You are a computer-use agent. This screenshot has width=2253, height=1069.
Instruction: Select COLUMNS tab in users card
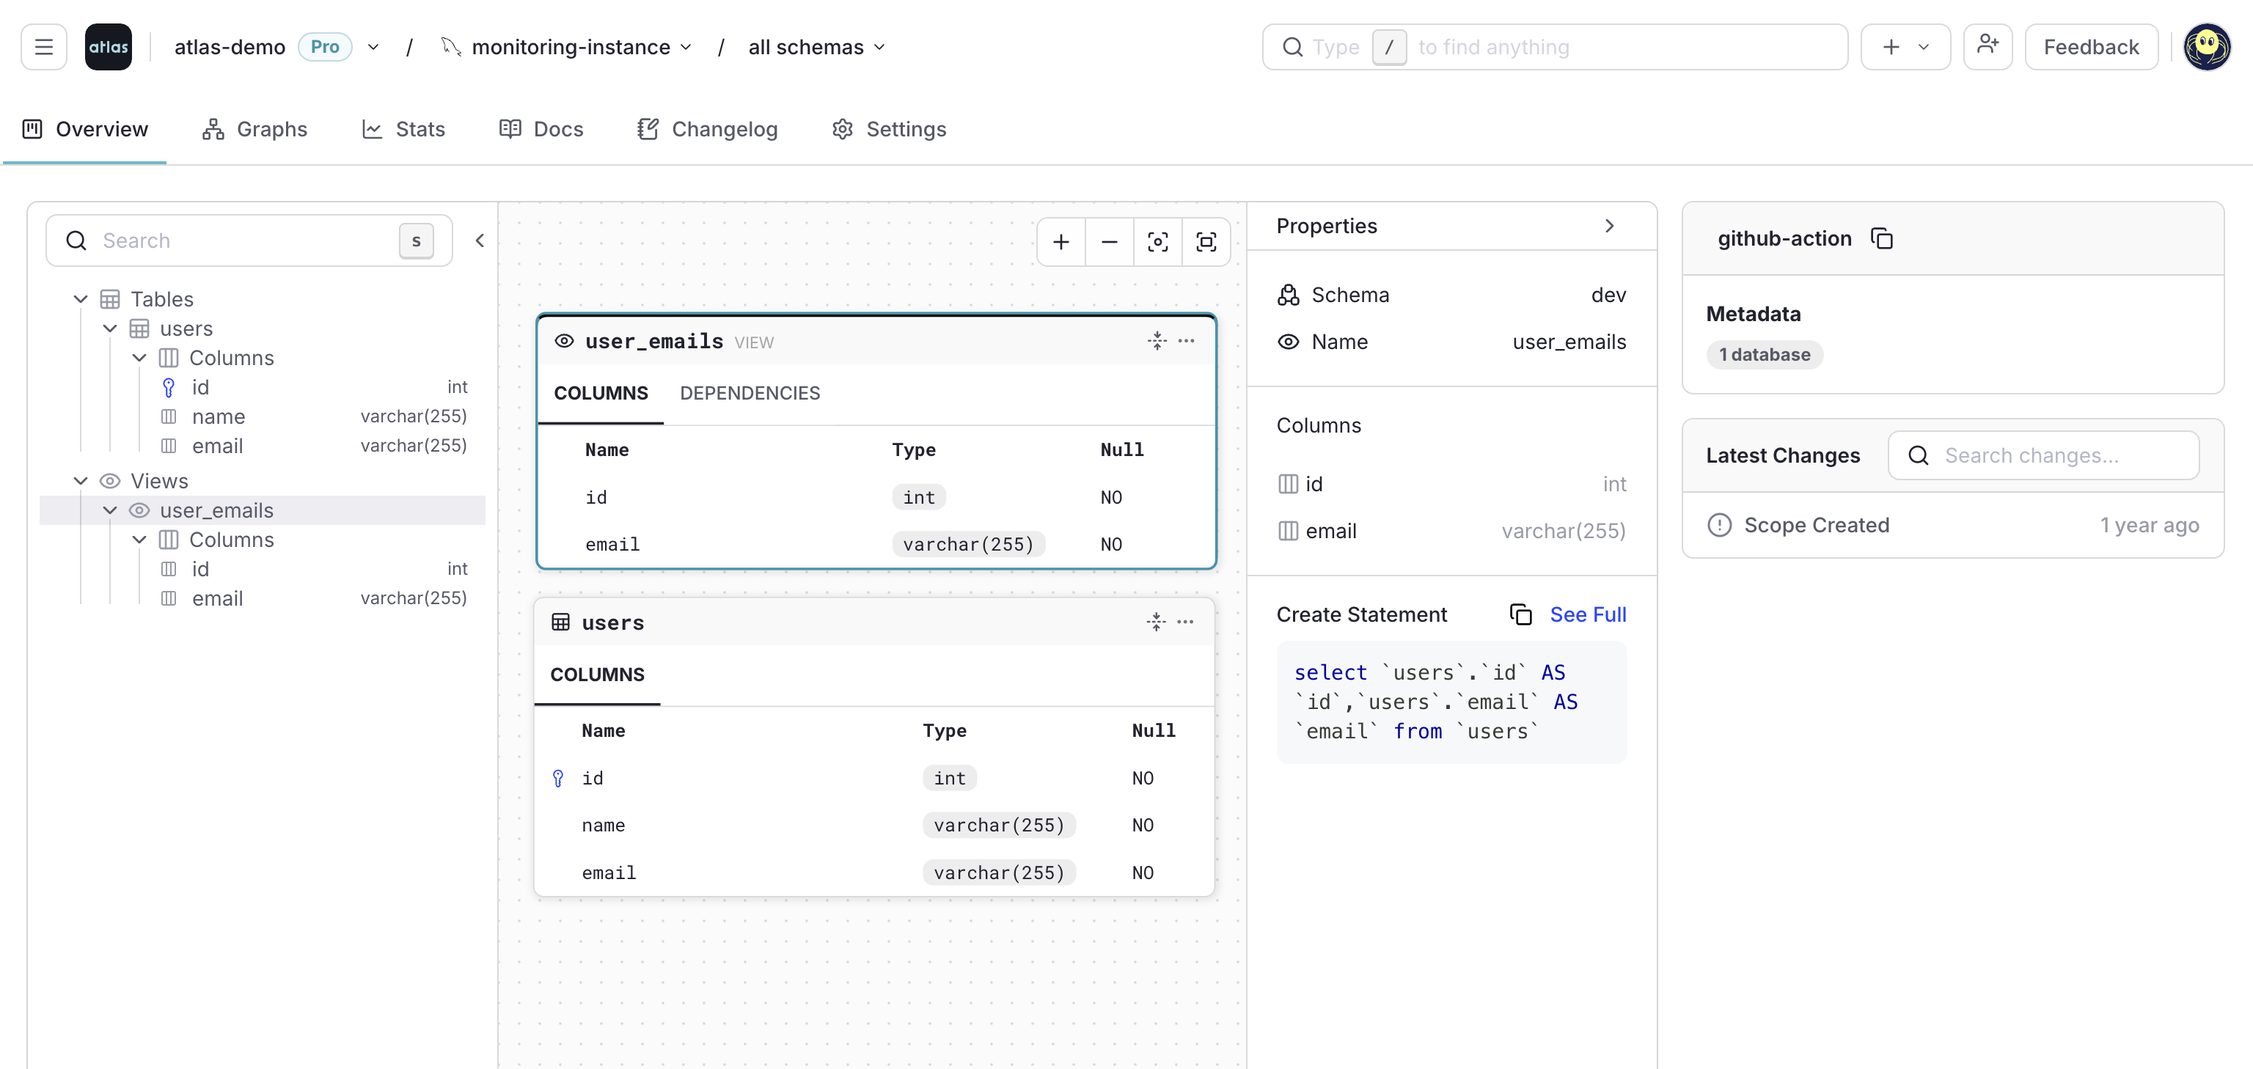(x=598, y=675)
